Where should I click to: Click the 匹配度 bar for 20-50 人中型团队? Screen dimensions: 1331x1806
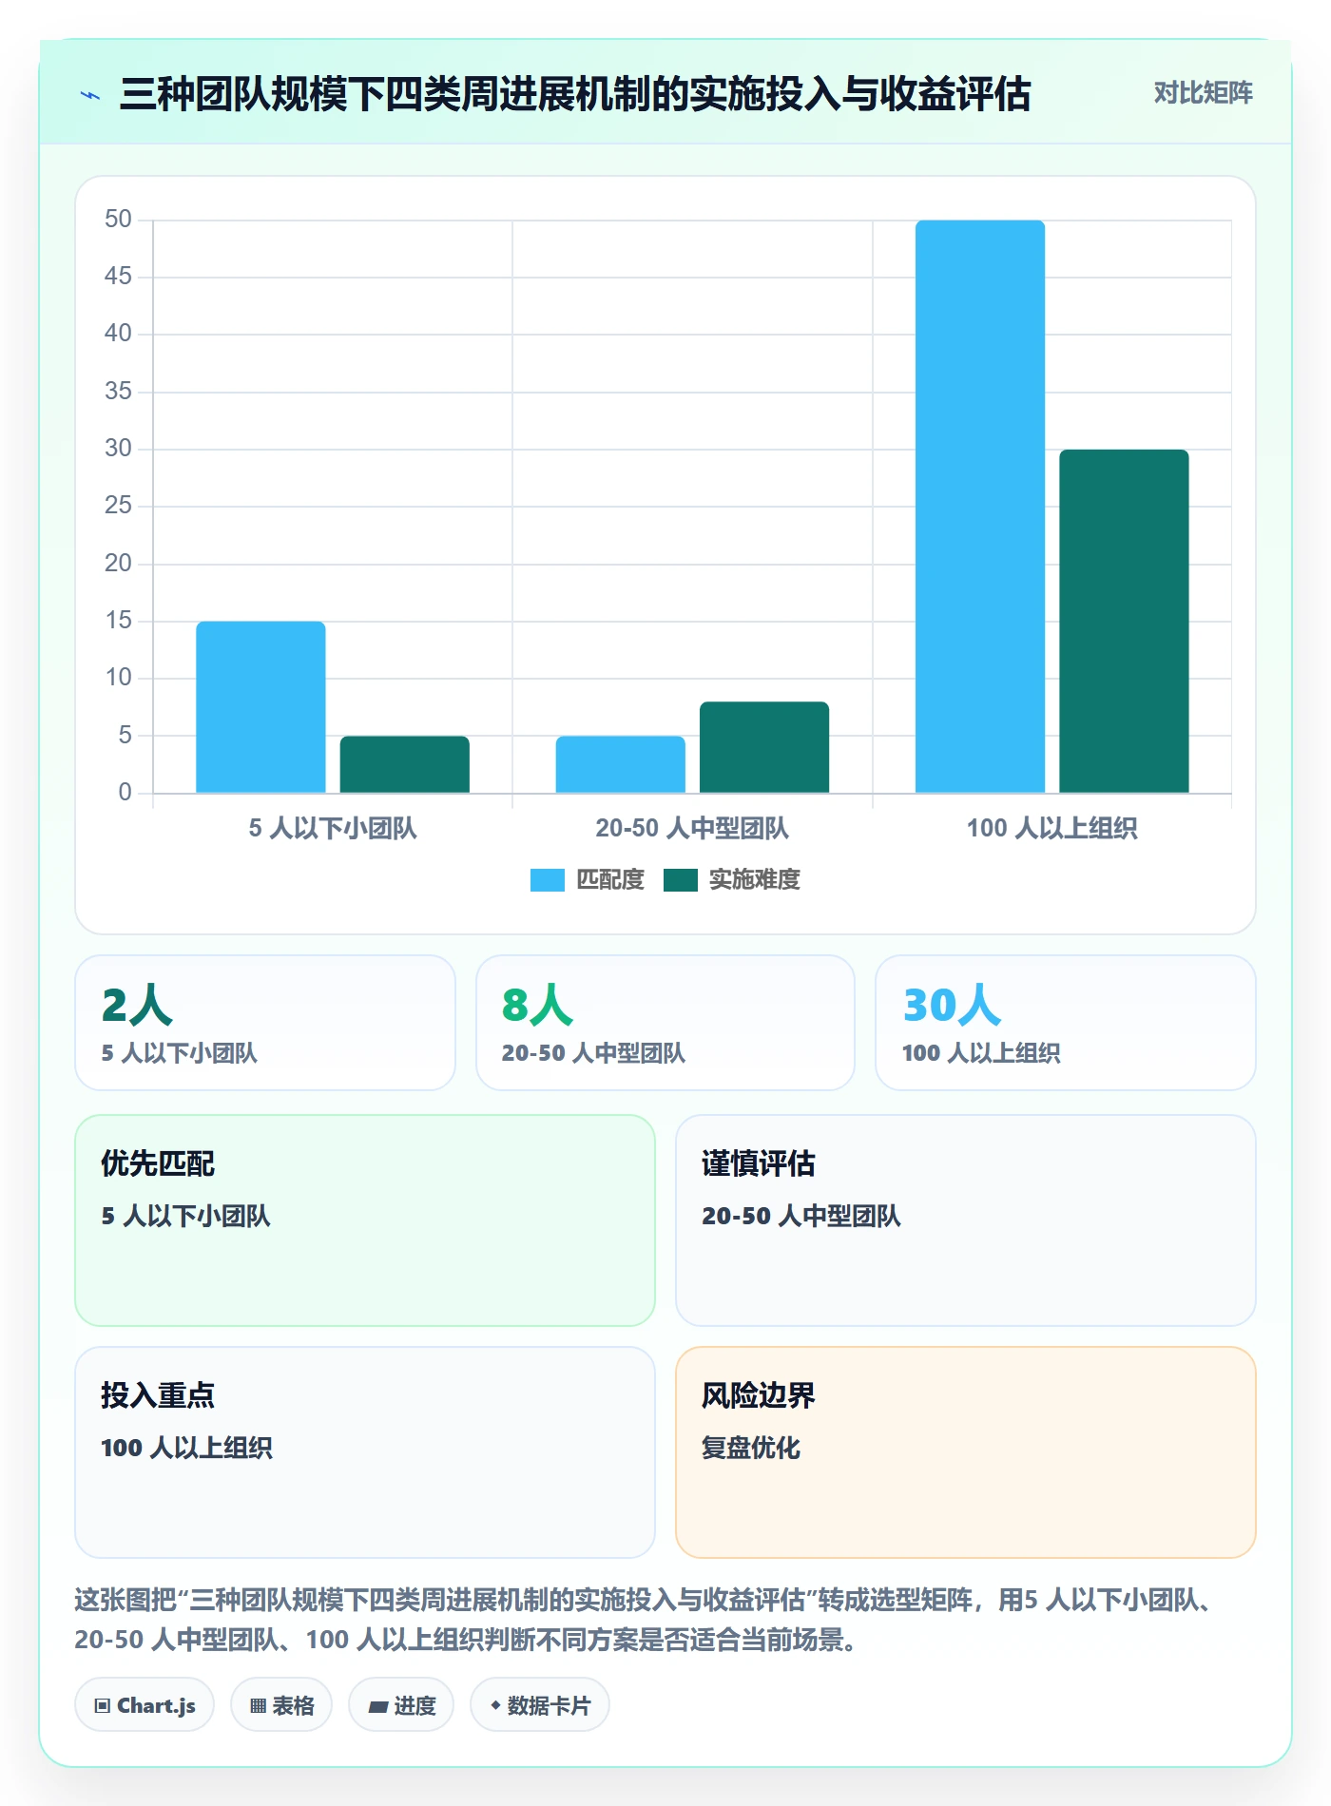(x=620, y=764)
